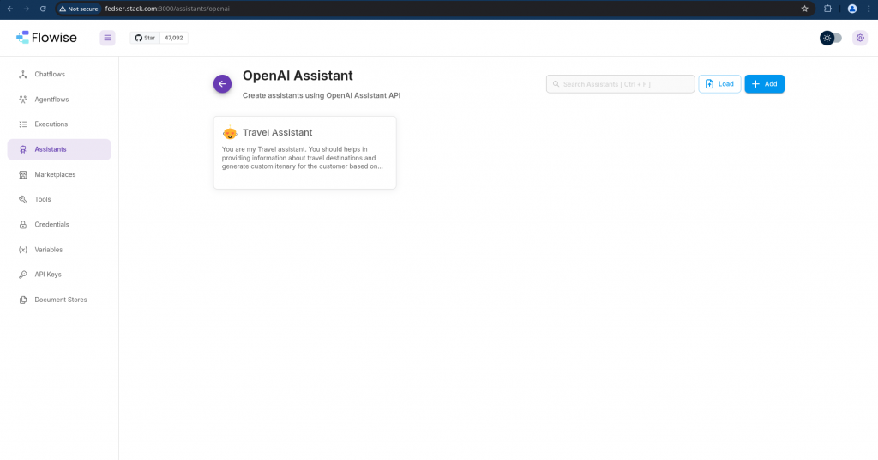Open the browser profile avatar menu
The image size is (878, 460).
pyautogui.click(x=851, y=9)
